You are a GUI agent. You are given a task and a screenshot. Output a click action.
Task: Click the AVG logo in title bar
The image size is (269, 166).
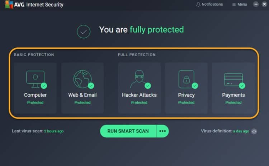pos(9,4)
